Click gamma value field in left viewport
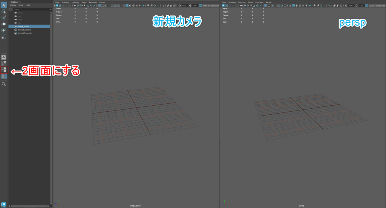 coord(195,5)
